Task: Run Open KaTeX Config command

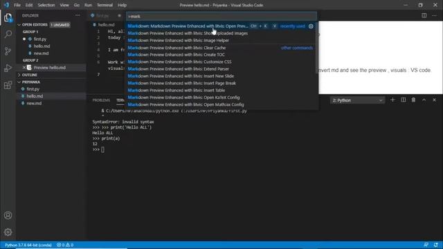Action: (x=221, y=98)
